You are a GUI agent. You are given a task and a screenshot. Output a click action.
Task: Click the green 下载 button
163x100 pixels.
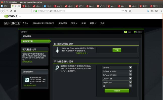coord(117,50)
